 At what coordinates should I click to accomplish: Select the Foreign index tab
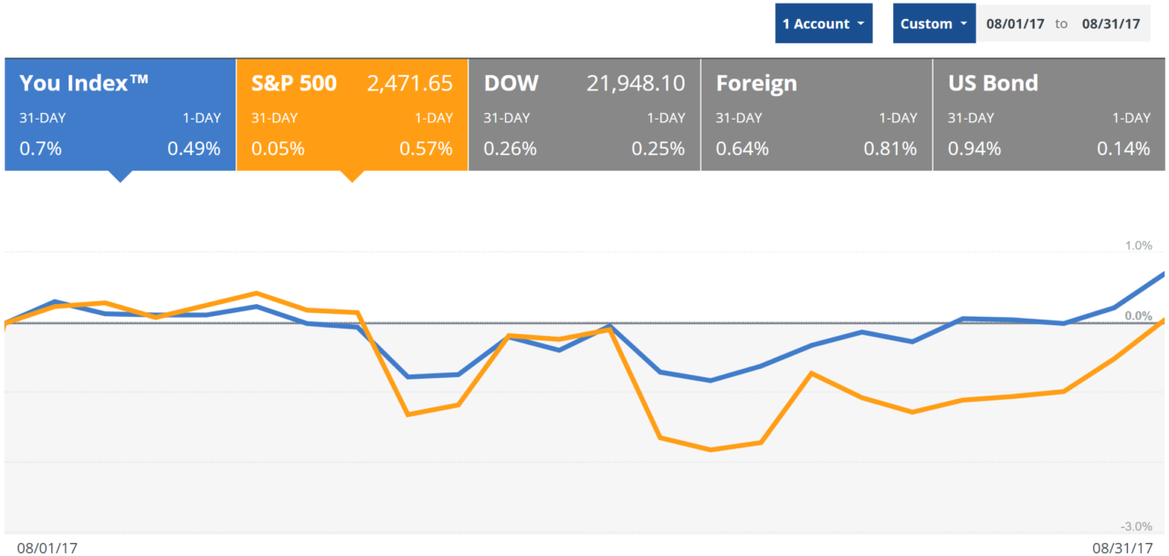coord(816,114)
